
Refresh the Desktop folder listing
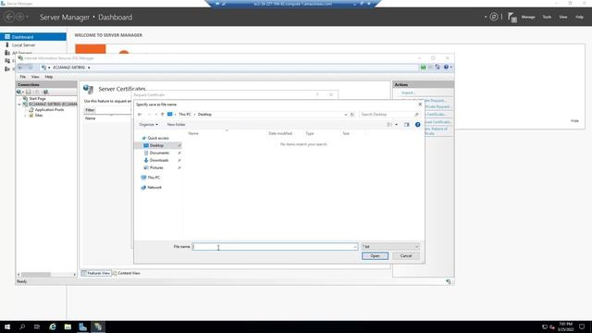(352, 115)
